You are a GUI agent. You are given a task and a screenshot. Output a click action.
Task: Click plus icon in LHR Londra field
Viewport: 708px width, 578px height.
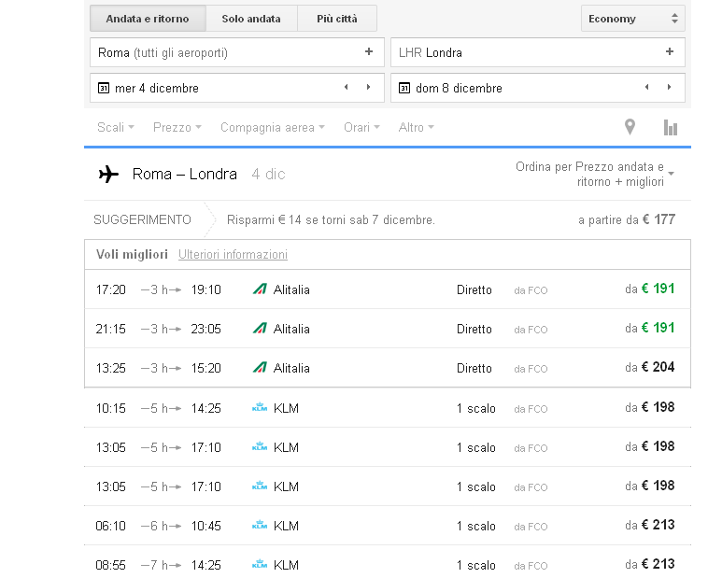[670, 52]
